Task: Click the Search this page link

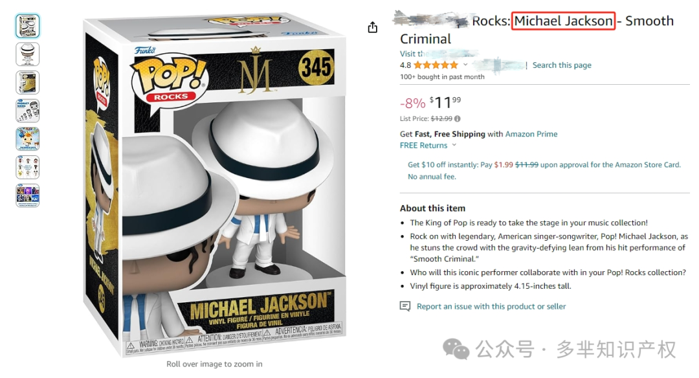Action: 562,65
